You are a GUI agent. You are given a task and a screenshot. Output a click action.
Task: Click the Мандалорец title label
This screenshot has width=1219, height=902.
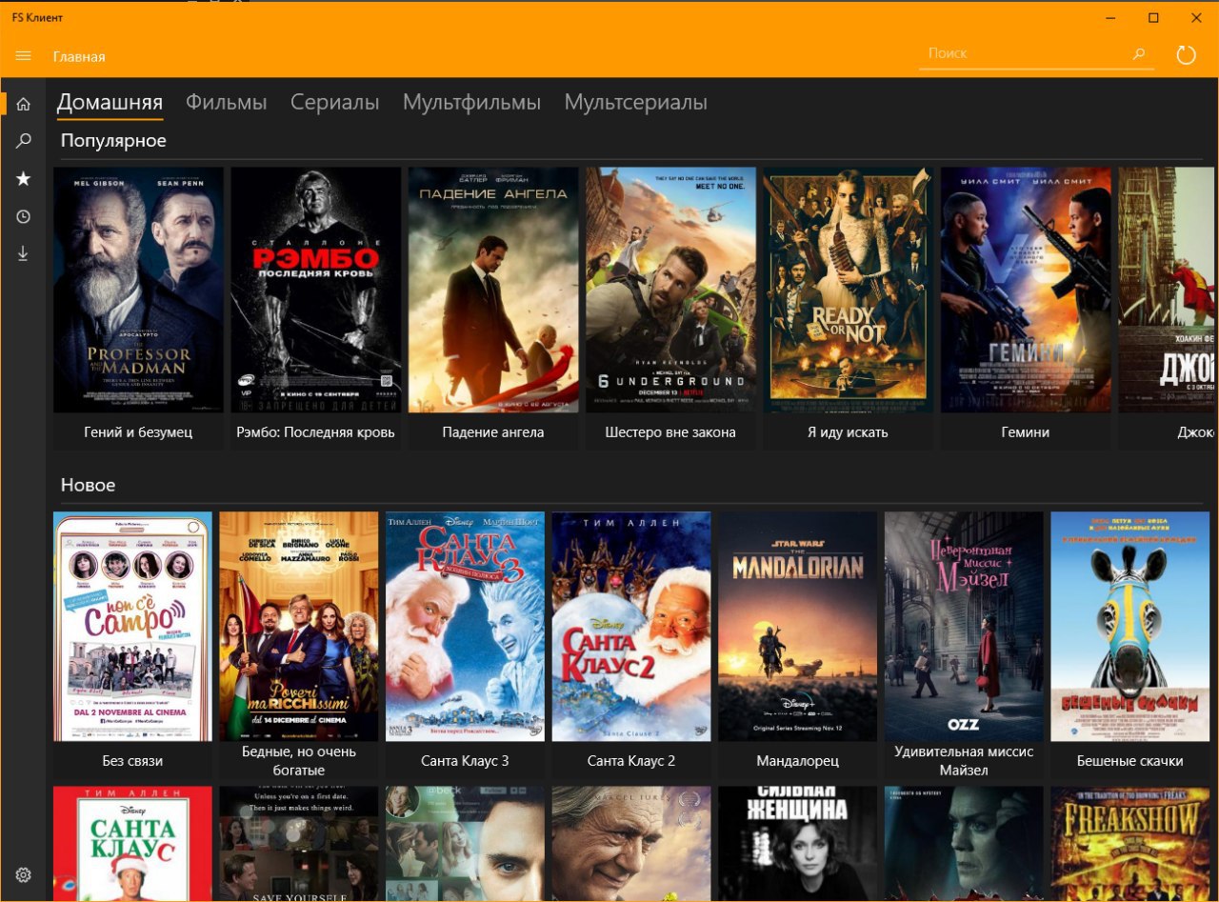tap(797, 761)
